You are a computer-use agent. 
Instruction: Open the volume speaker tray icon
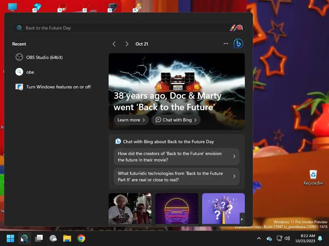click(287, 238)
